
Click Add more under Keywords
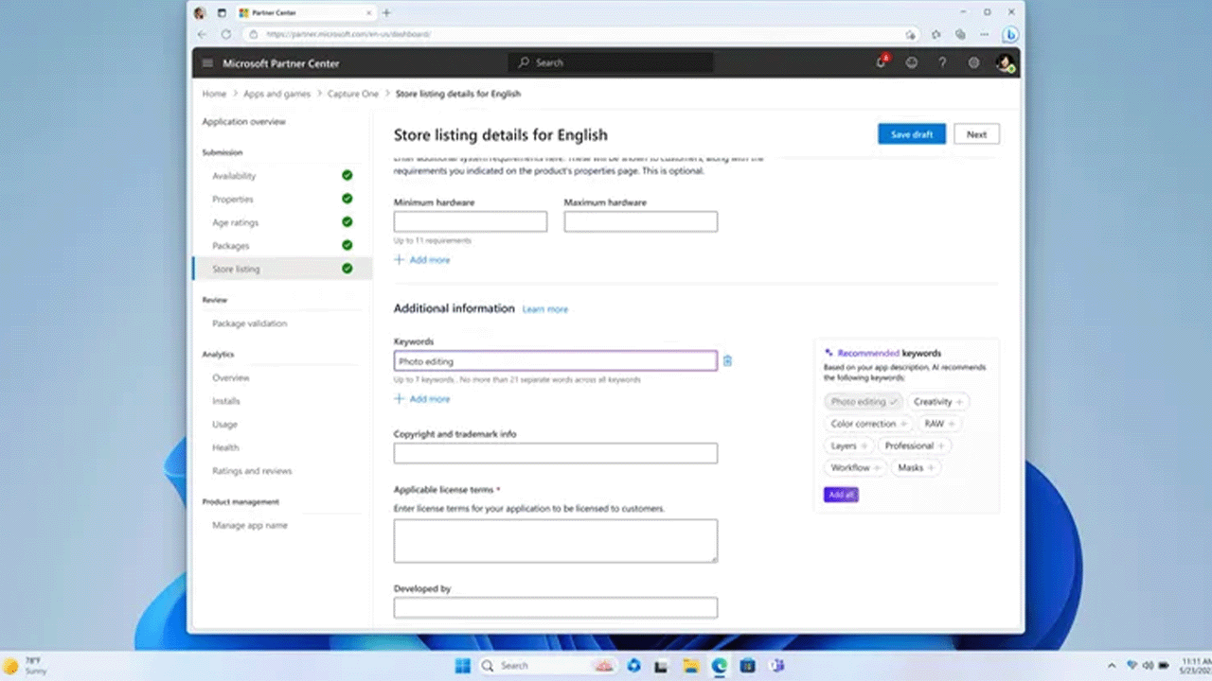[422, 399]
